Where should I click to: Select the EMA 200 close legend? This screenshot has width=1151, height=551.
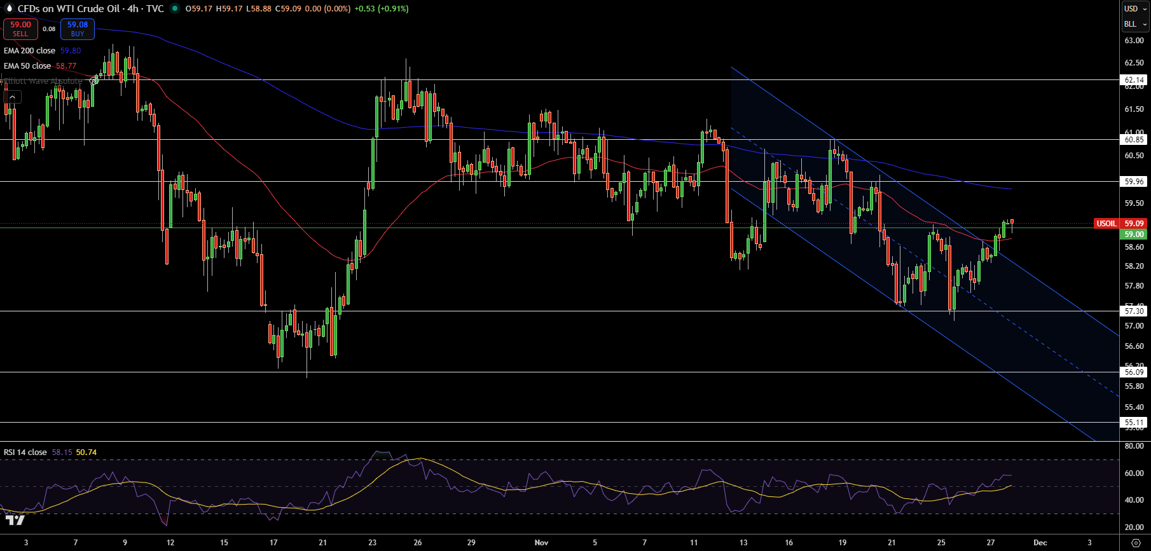[29, 51]
